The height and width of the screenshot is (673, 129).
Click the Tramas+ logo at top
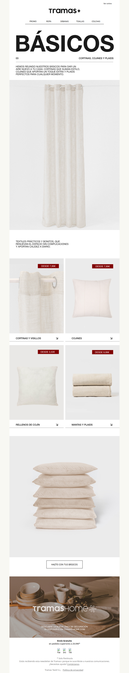click(x=64, y=11)
